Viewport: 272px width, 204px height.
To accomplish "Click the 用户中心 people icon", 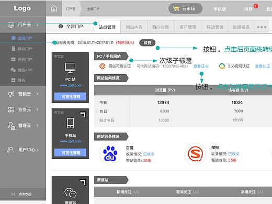I will pyautogui.click(x=10, y=150).
